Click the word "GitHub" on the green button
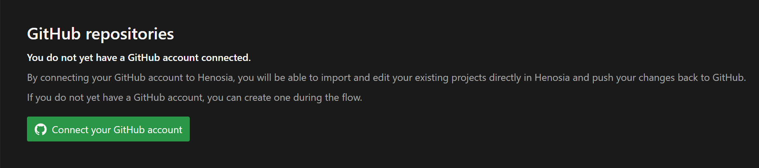The image size is (759, 168). tap(129, 130)
